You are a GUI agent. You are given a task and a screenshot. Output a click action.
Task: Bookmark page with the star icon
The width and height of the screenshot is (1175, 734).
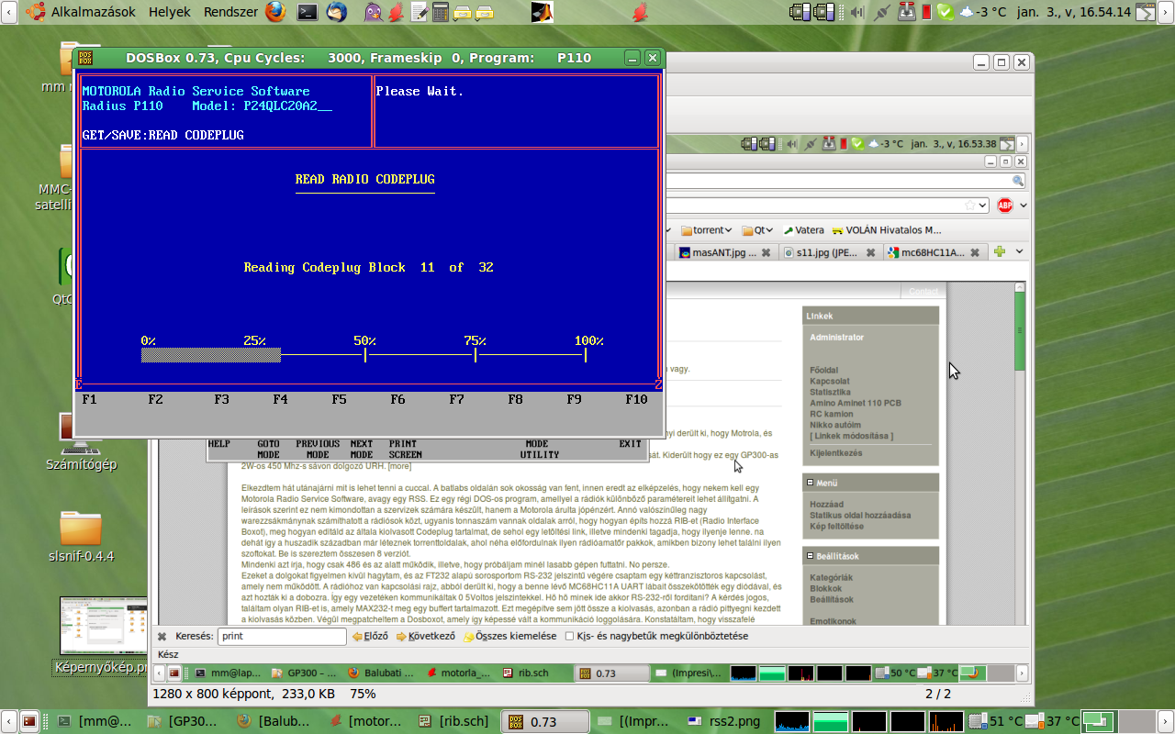969,205
